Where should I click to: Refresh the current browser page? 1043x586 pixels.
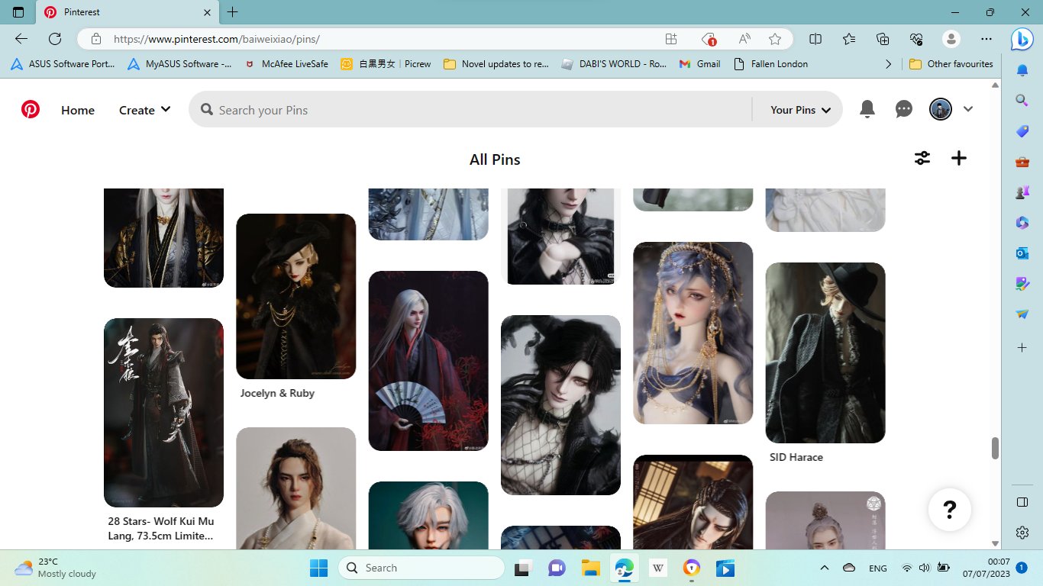[x=55, y=39]
